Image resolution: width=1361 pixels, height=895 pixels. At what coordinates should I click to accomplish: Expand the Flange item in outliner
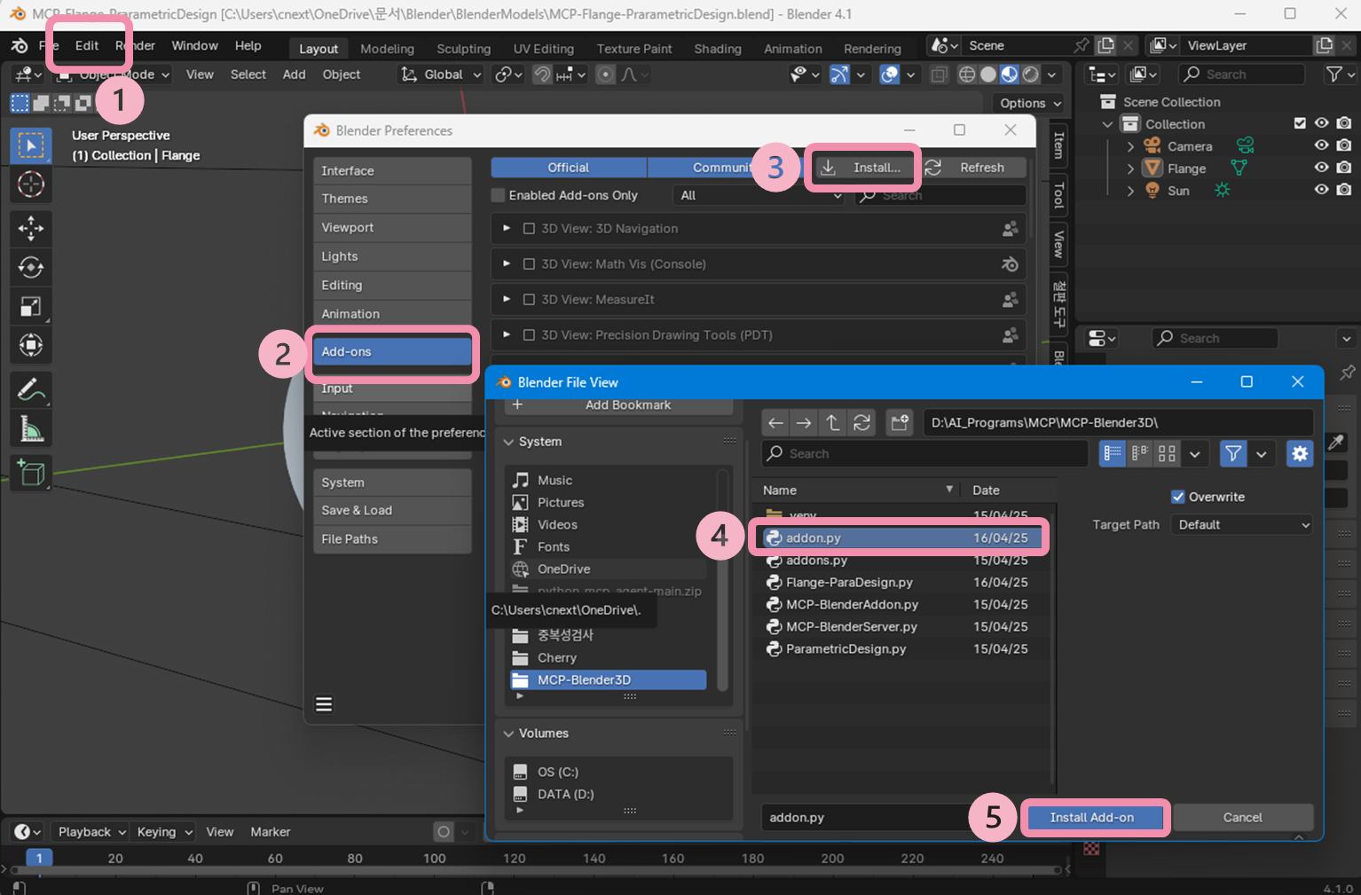pyautogui.click(x=1130, y=169)
